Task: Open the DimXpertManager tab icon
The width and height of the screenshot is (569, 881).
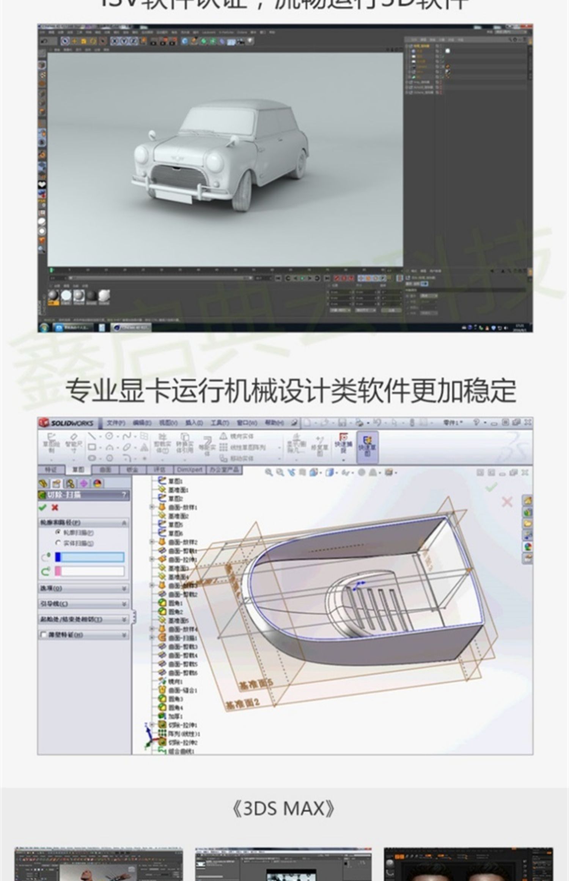Action: pos(84,483)
